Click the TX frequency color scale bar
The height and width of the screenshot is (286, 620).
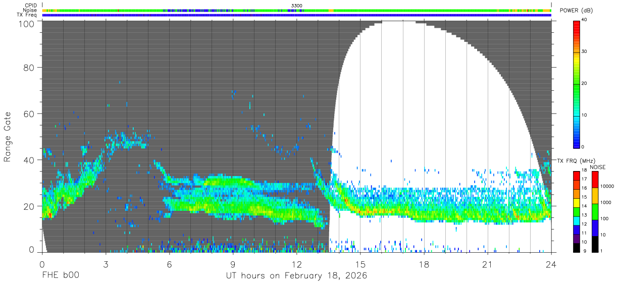pos(576,211)
